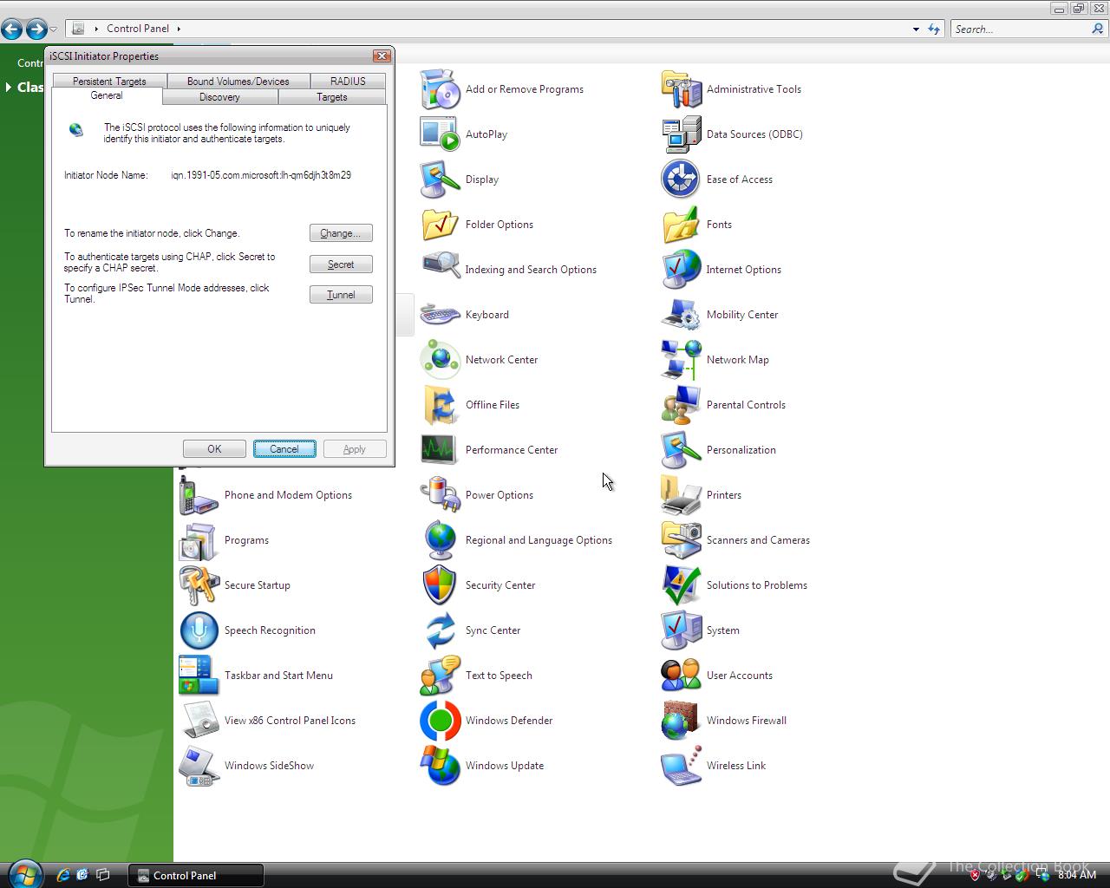This screenshot has height=888, width=1110.
Task: Open Regional and Language Options icon
Action: pos(440,540)
